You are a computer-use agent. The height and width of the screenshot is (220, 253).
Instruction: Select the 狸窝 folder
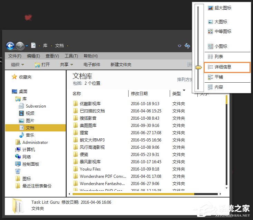point(81,132)
